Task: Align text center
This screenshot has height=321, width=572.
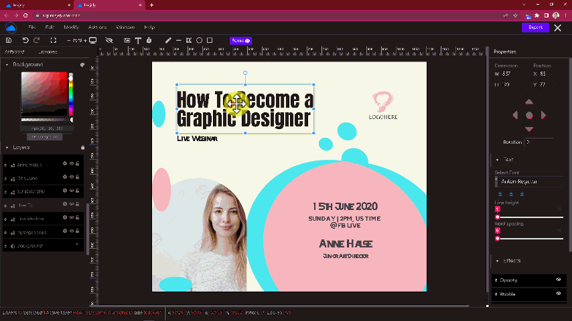Action: (x=511, y=194)
